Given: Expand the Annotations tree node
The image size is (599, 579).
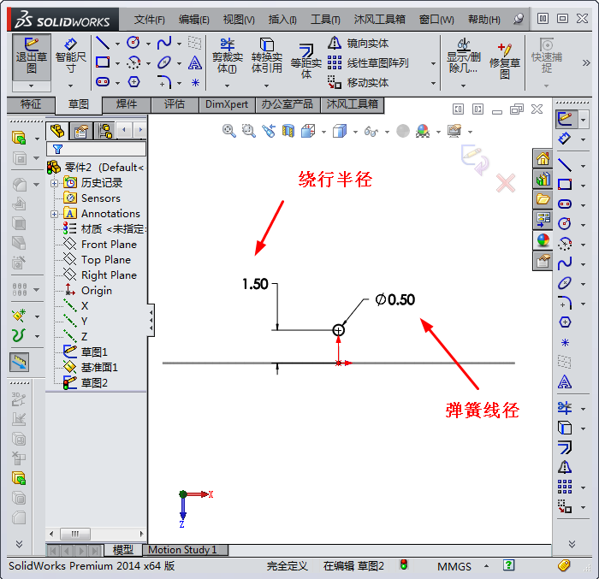Looking at the screenshot, I should (55, 214).
